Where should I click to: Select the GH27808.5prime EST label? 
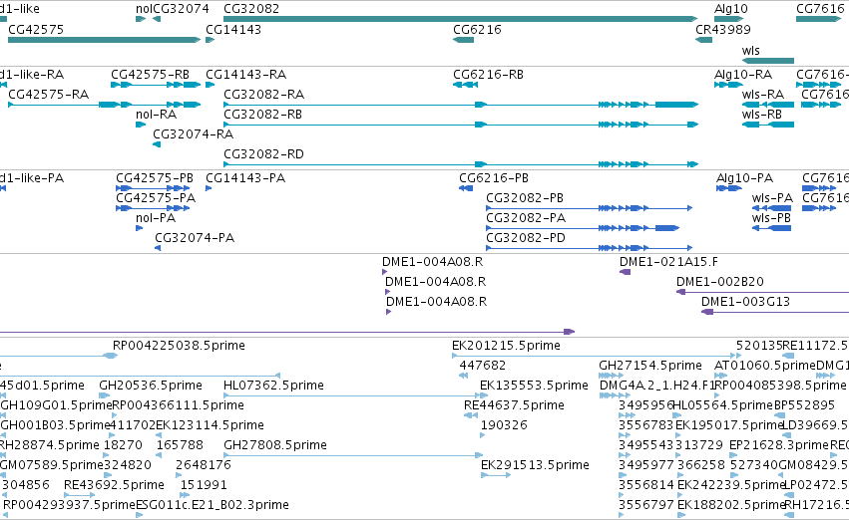coord(275,445)
